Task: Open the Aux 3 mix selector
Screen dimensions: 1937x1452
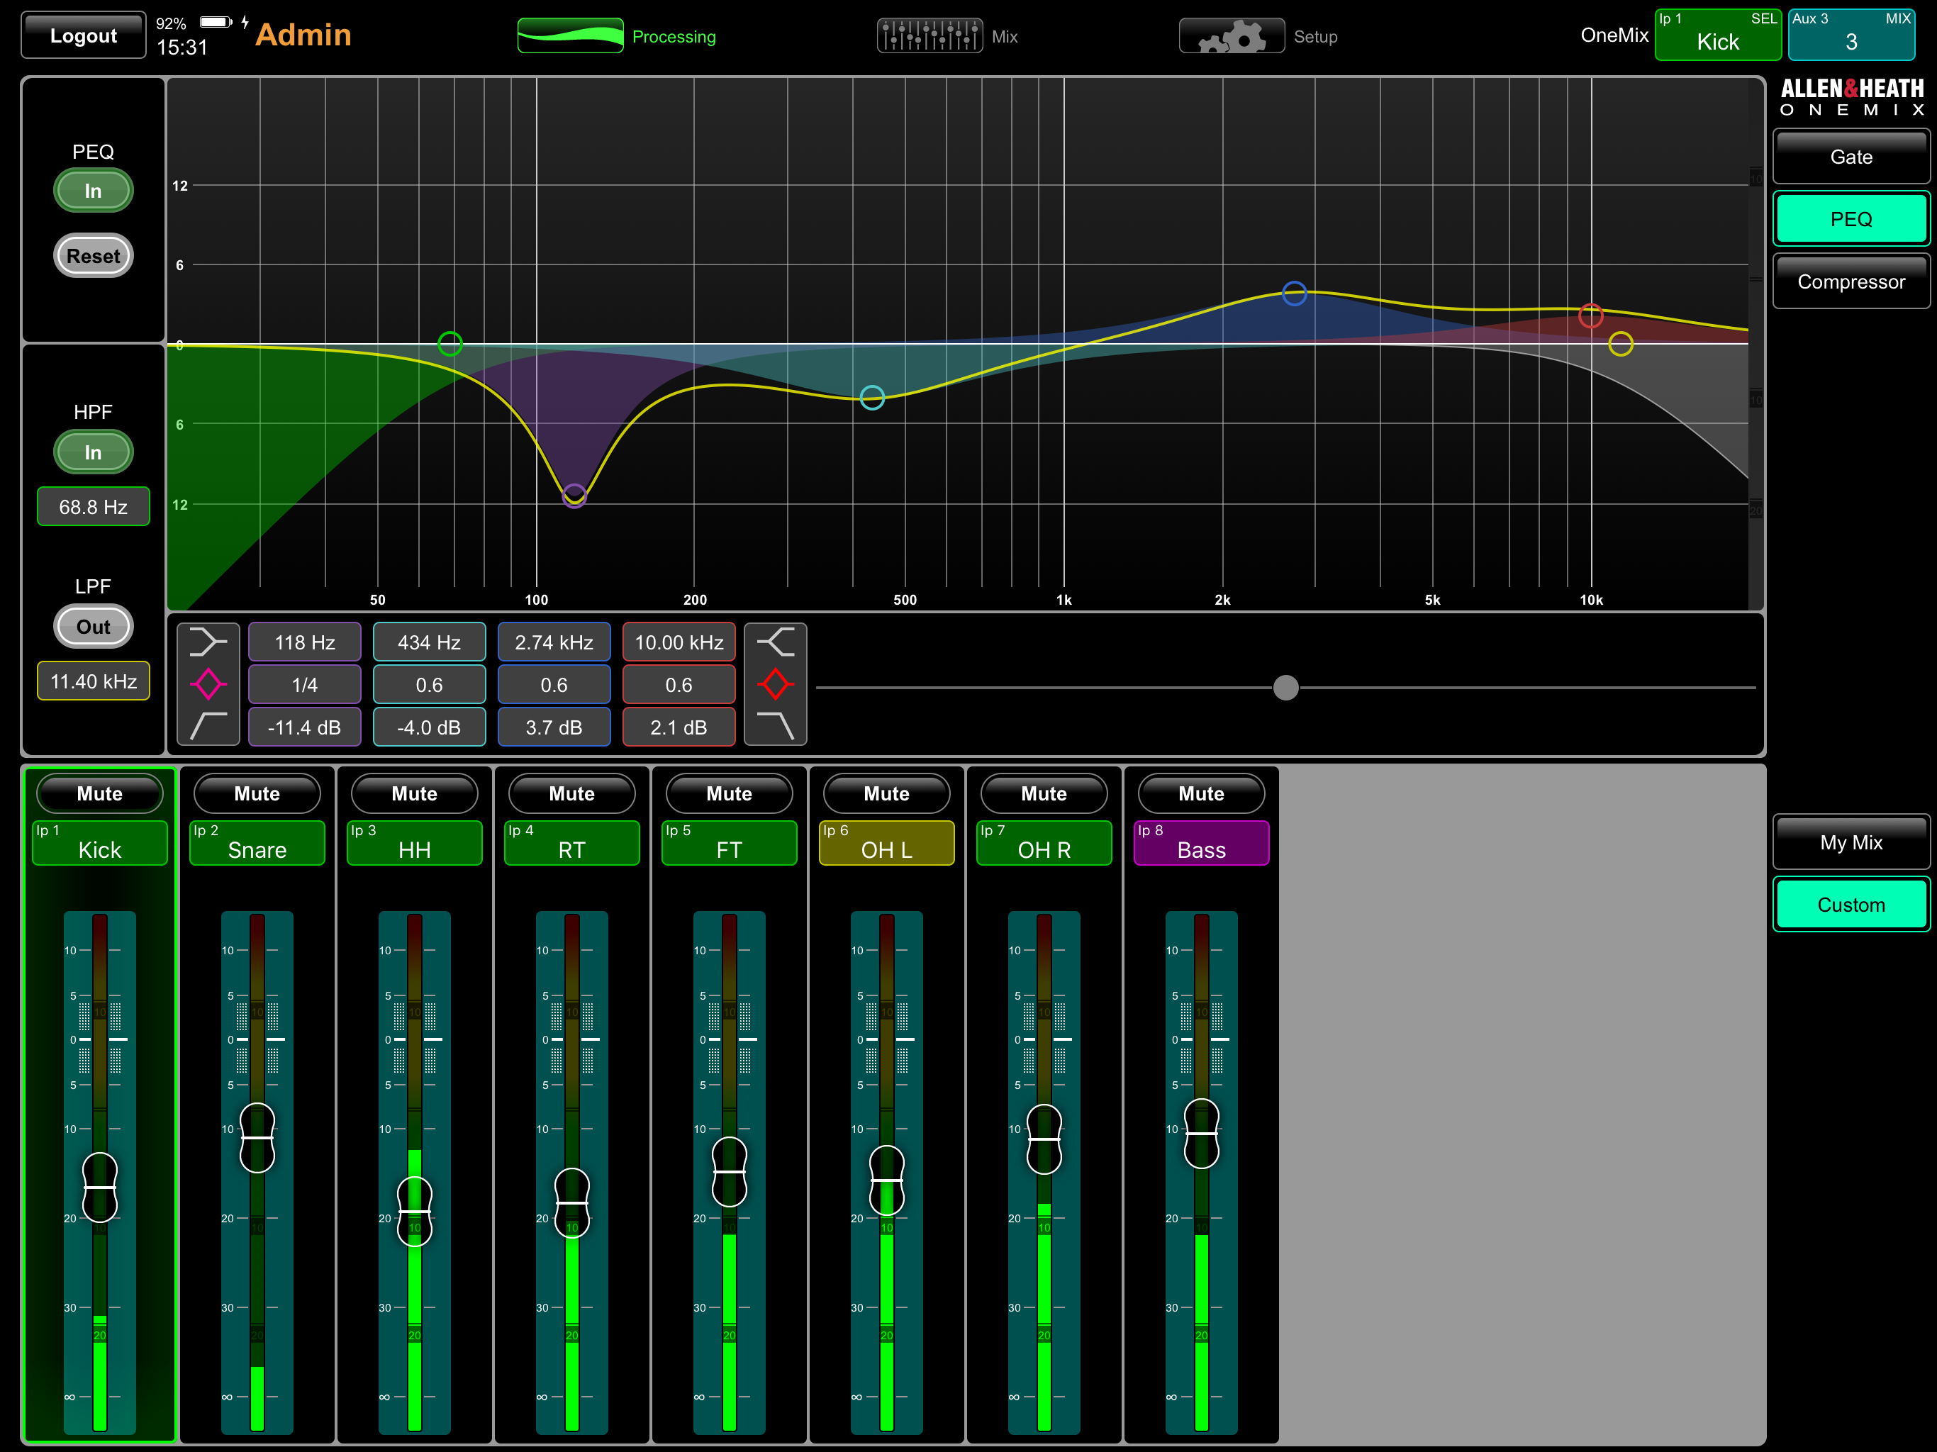Action: point(1851,35)
